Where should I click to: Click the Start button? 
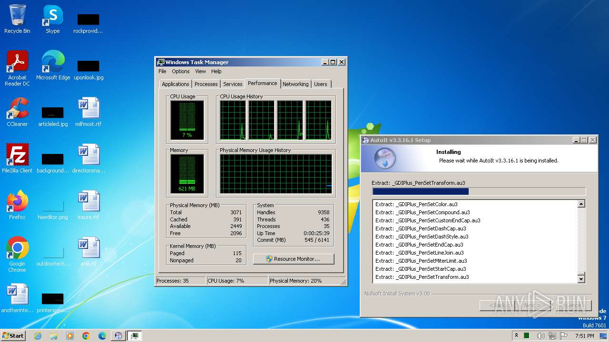click(x=13, y=336)
